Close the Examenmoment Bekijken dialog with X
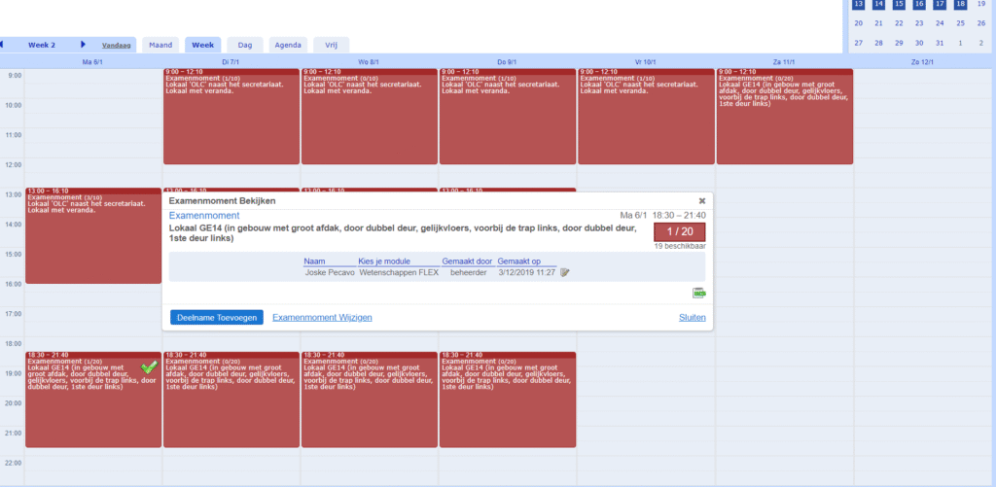 (701, 201)
